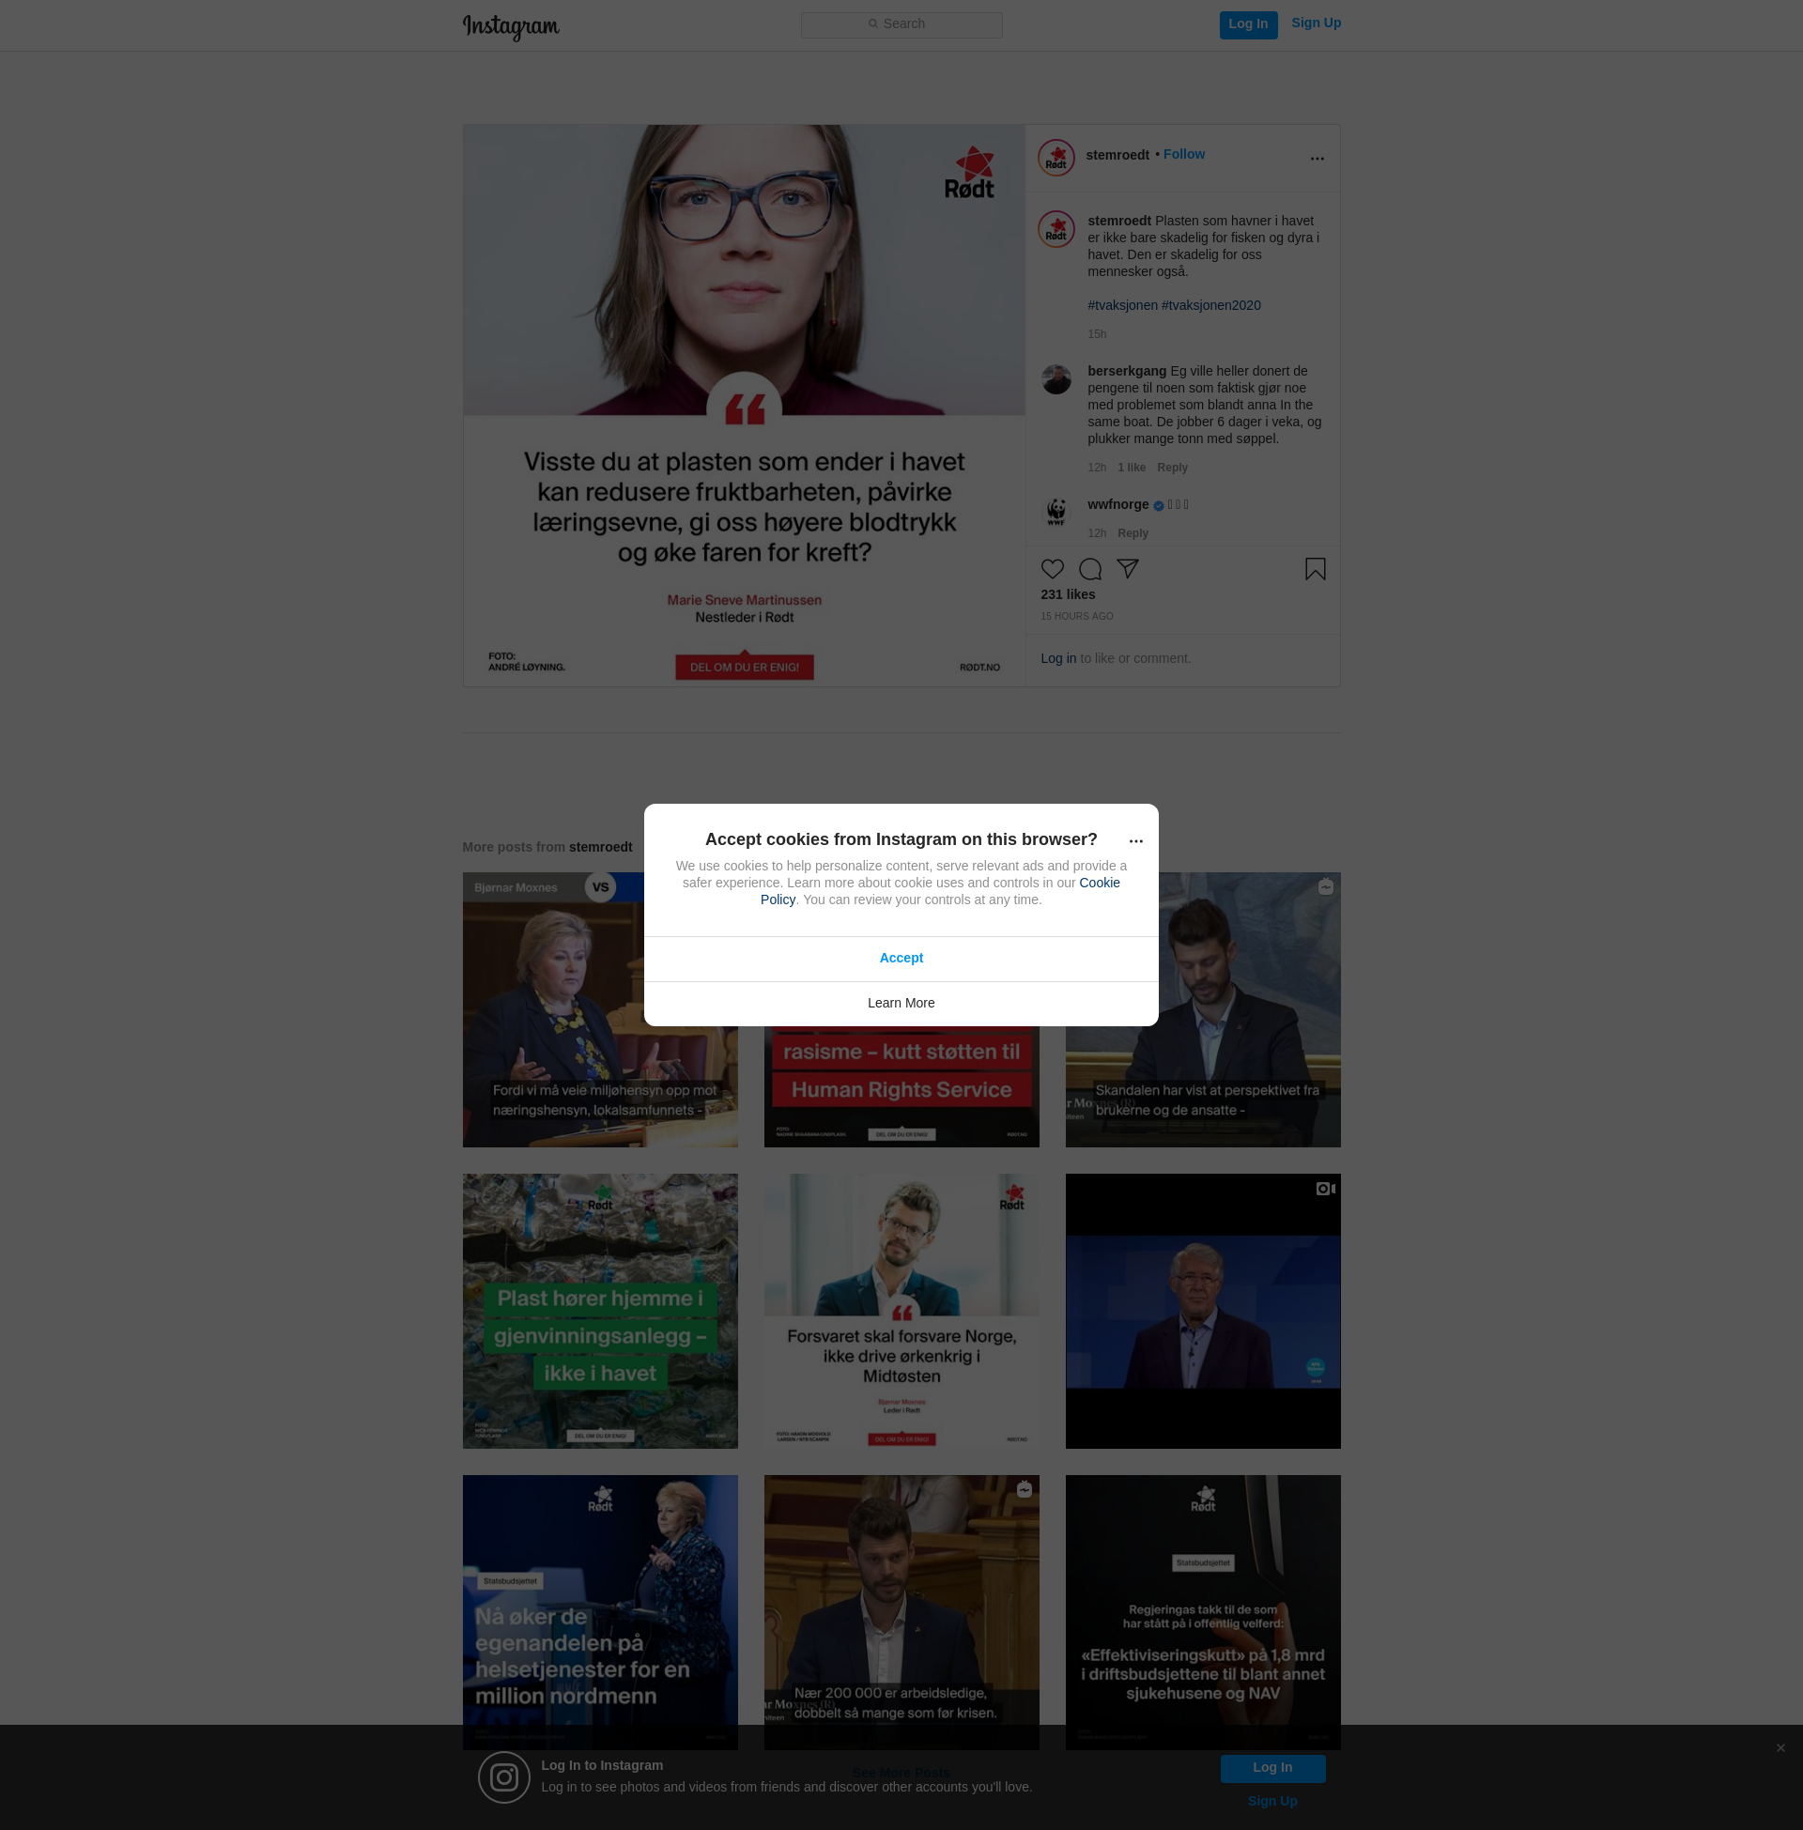Open Forsvaret skal forsvare Norge thumbnail
The image size is (1803, 1830).
[901, 1311]
